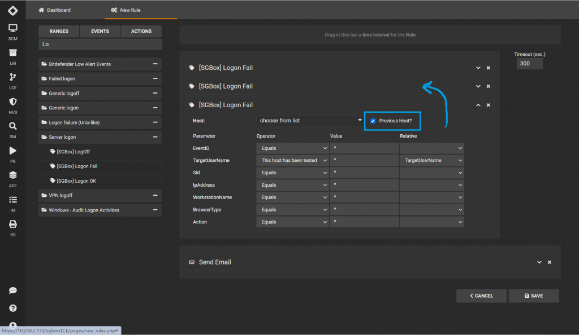Viewport: 579px width, 335px height.
Task: Switch to the RANGES tab
Action: click(x=59, y=31)
